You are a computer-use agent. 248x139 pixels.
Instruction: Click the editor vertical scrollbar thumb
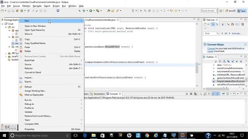click(x=197, y=68)
